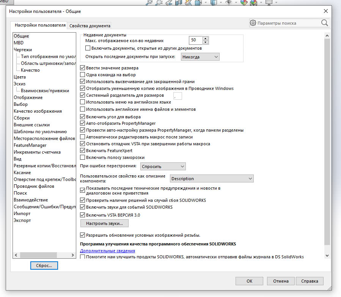Expand the 'Description' custom property dropdown
This screenshot has width=341, height=297.
pyautogui.click(x=211, y=179)
